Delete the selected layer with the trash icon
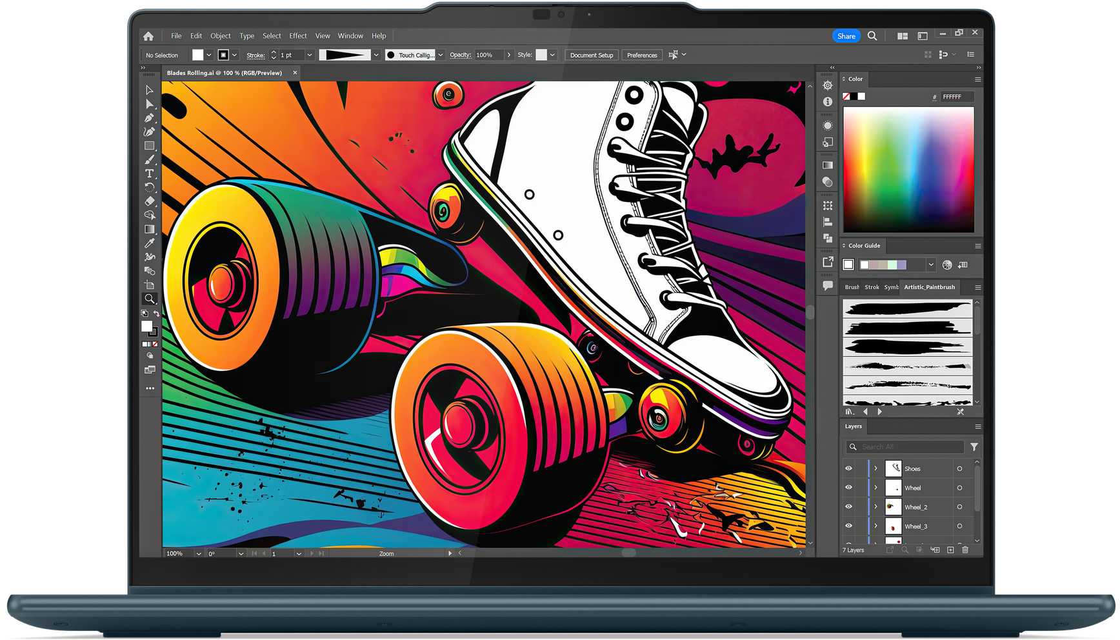 [x=965, y=550]
